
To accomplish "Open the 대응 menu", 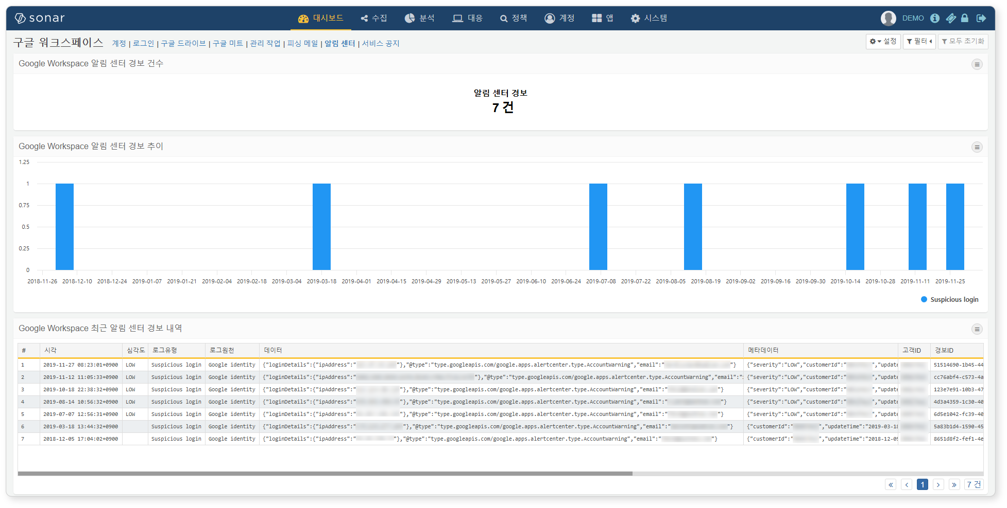I will 467,18.
